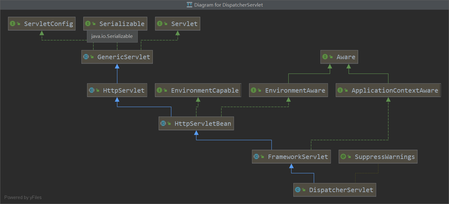Screen dimensions: 449x204
Task: Click the java.io.Serializable tooltip
Action: click(112, 36)
